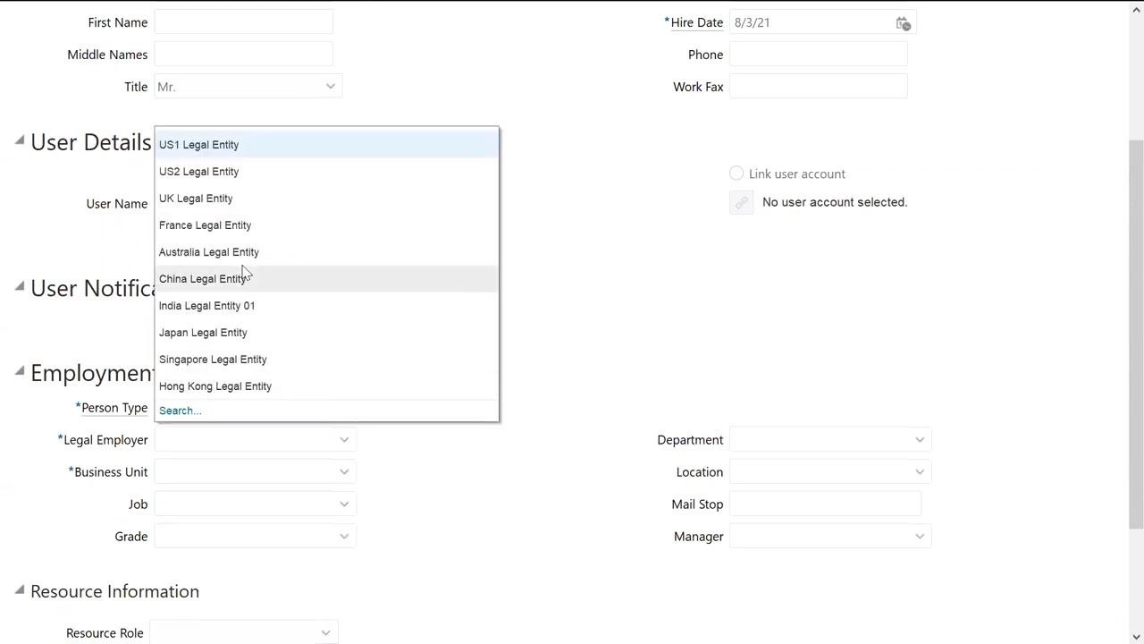Click the page vertical scrollbar
Viewport: 1144px width, 644px height.
1136,334
